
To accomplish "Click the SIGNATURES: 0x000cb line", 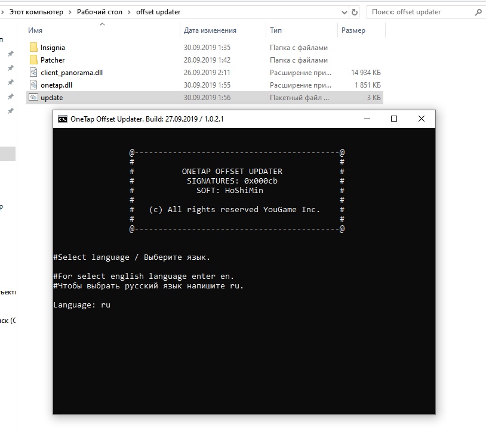I will pyautogui.click(x=232, y=181).
